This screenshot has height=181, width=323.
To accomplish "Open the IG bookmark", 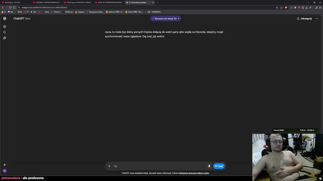I will pyautogui.click(x=4, y=12).
